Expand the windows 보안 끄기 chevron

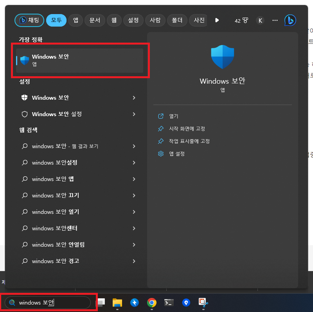(134, 195)
